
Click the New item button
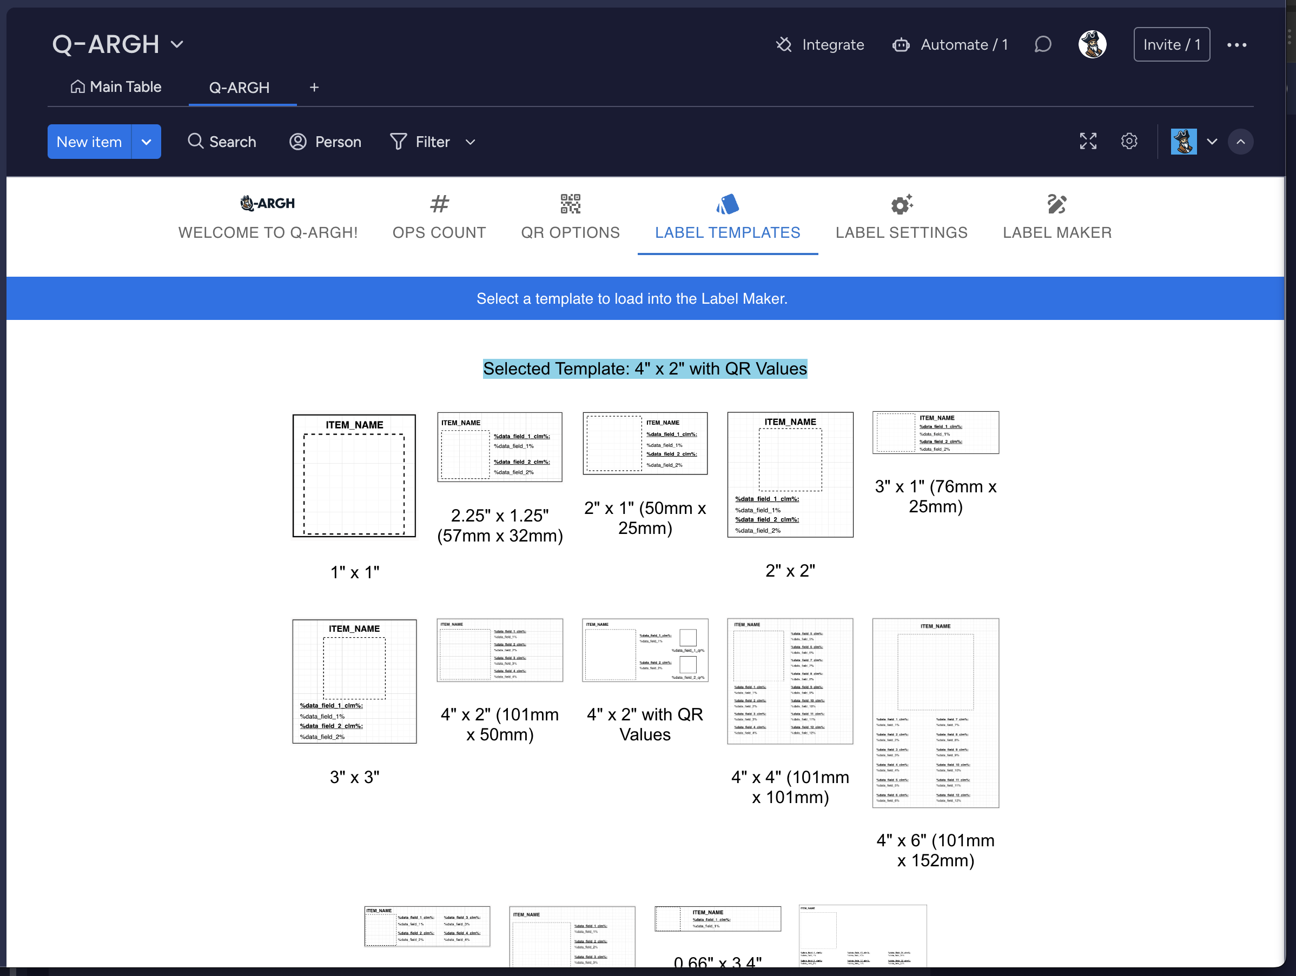click(89, 142)
